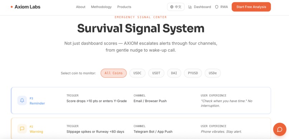Click the bar chart Dashboard icon
The image size is (289, 139).
pyautogui.click(x=190, y=7)
